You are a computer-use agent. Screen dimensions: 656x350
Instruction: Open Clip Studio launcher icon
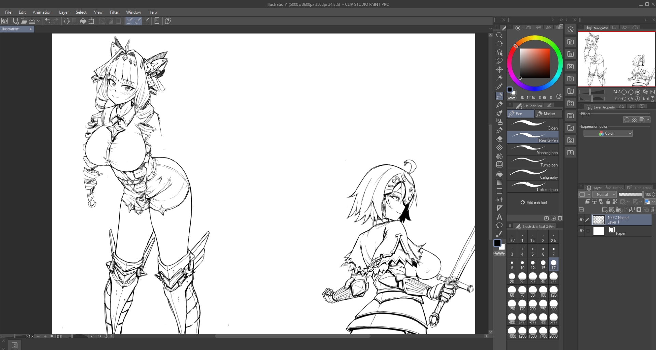coord(4,21)
